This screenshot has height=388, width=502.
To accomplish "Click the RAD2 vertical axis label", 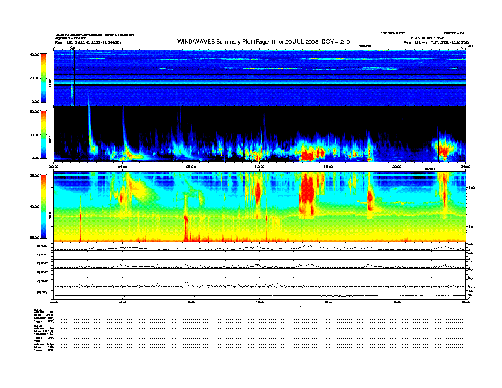I will [x=51, y=83].
